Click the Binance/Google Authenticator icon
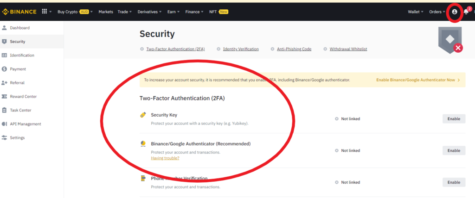The image size is (475, 198). pos(143,144)
